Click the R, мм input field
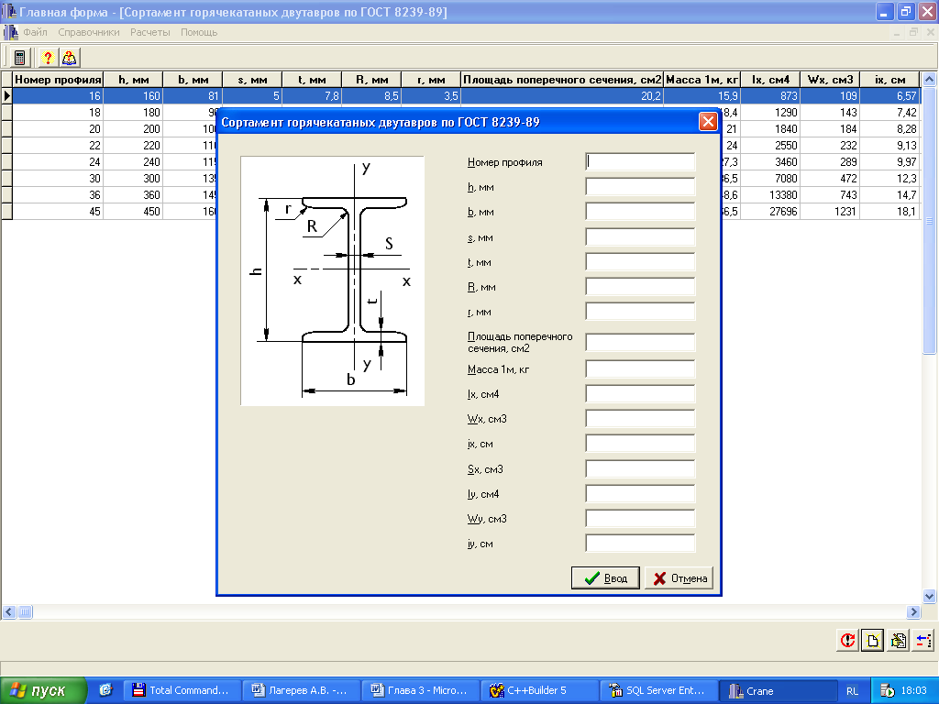Screen dimensions: 939x704 [640, 287]
